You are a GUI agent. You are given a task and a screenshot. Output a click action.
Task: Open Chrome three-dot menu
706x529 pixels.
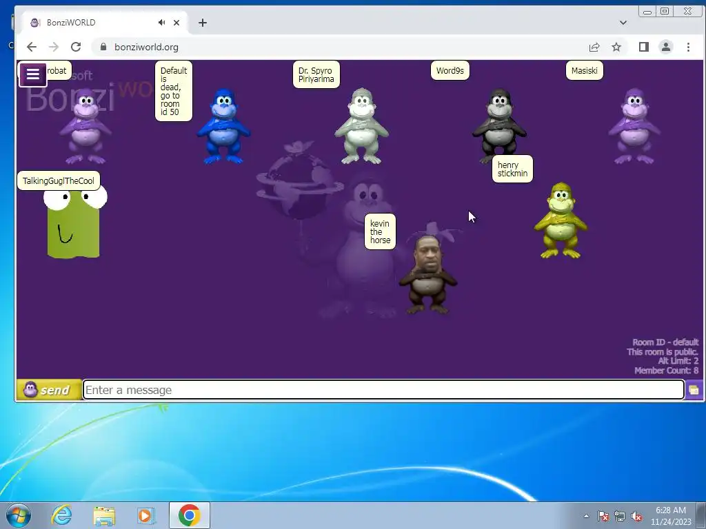coord(688,47)
